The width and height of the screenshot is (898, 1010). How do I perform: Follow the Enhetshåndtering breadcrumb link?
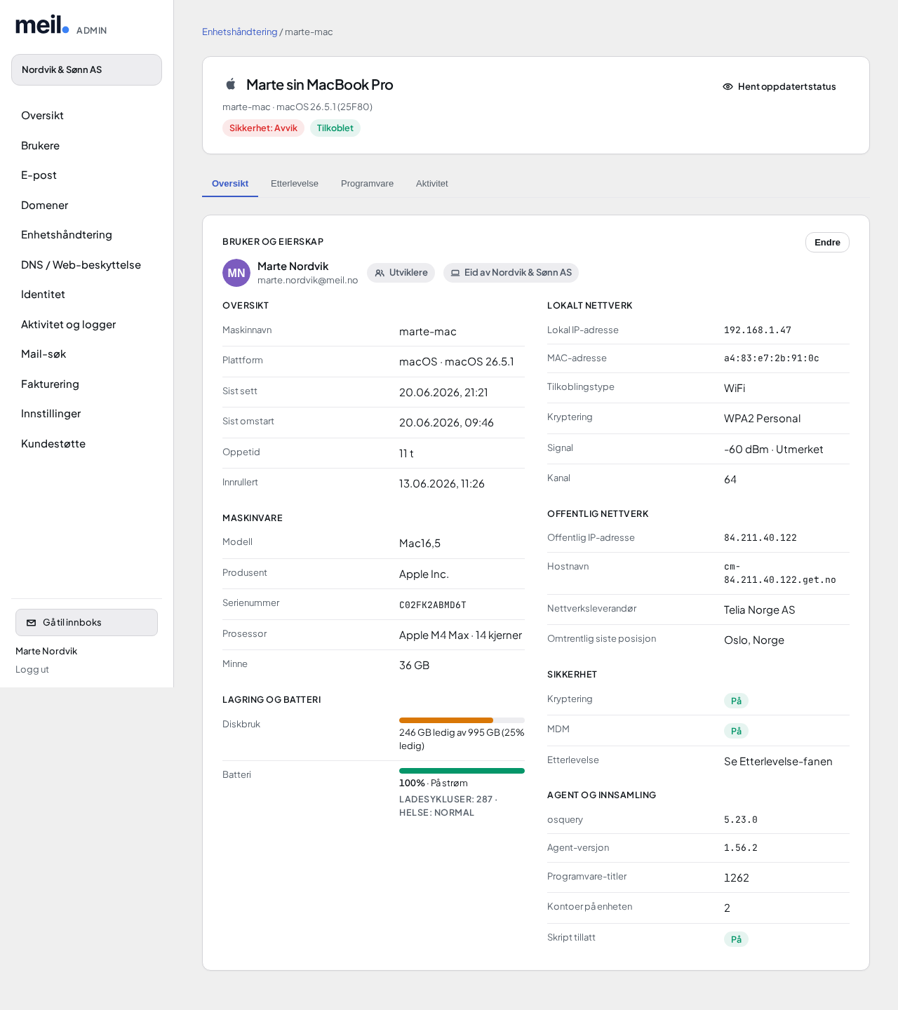click(240, 32)
